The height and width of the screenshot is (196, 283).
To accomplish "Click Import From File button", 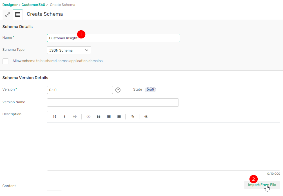I will (x=262, y=185).
